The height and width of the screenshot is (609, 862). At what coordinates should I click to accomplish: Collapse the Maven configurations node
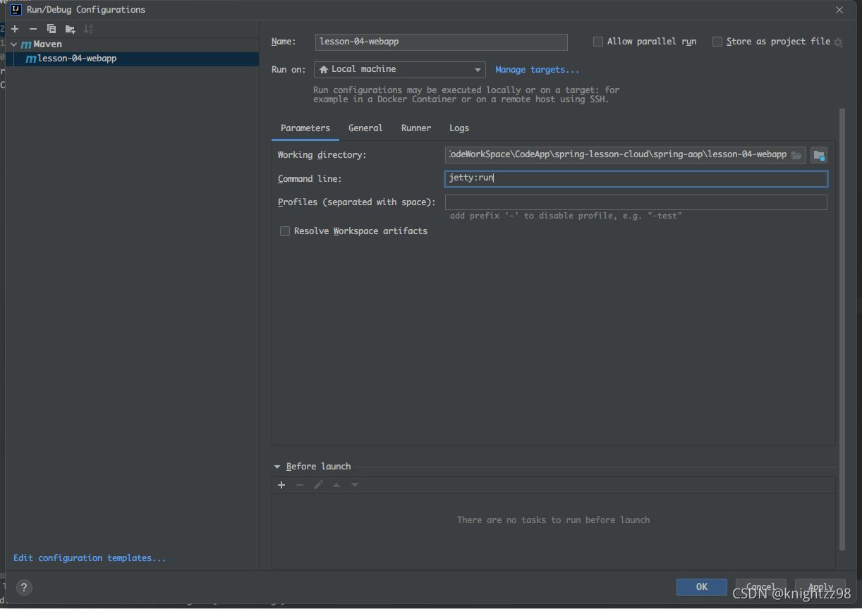pos(13,44)
